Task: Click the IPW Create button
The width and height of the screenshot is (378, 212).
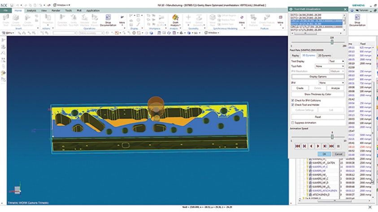Action: coord(300,88)
